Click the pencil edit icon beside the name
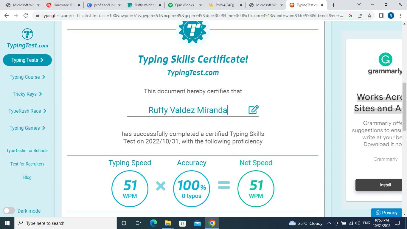407x229 pixels. click(254, 110)
